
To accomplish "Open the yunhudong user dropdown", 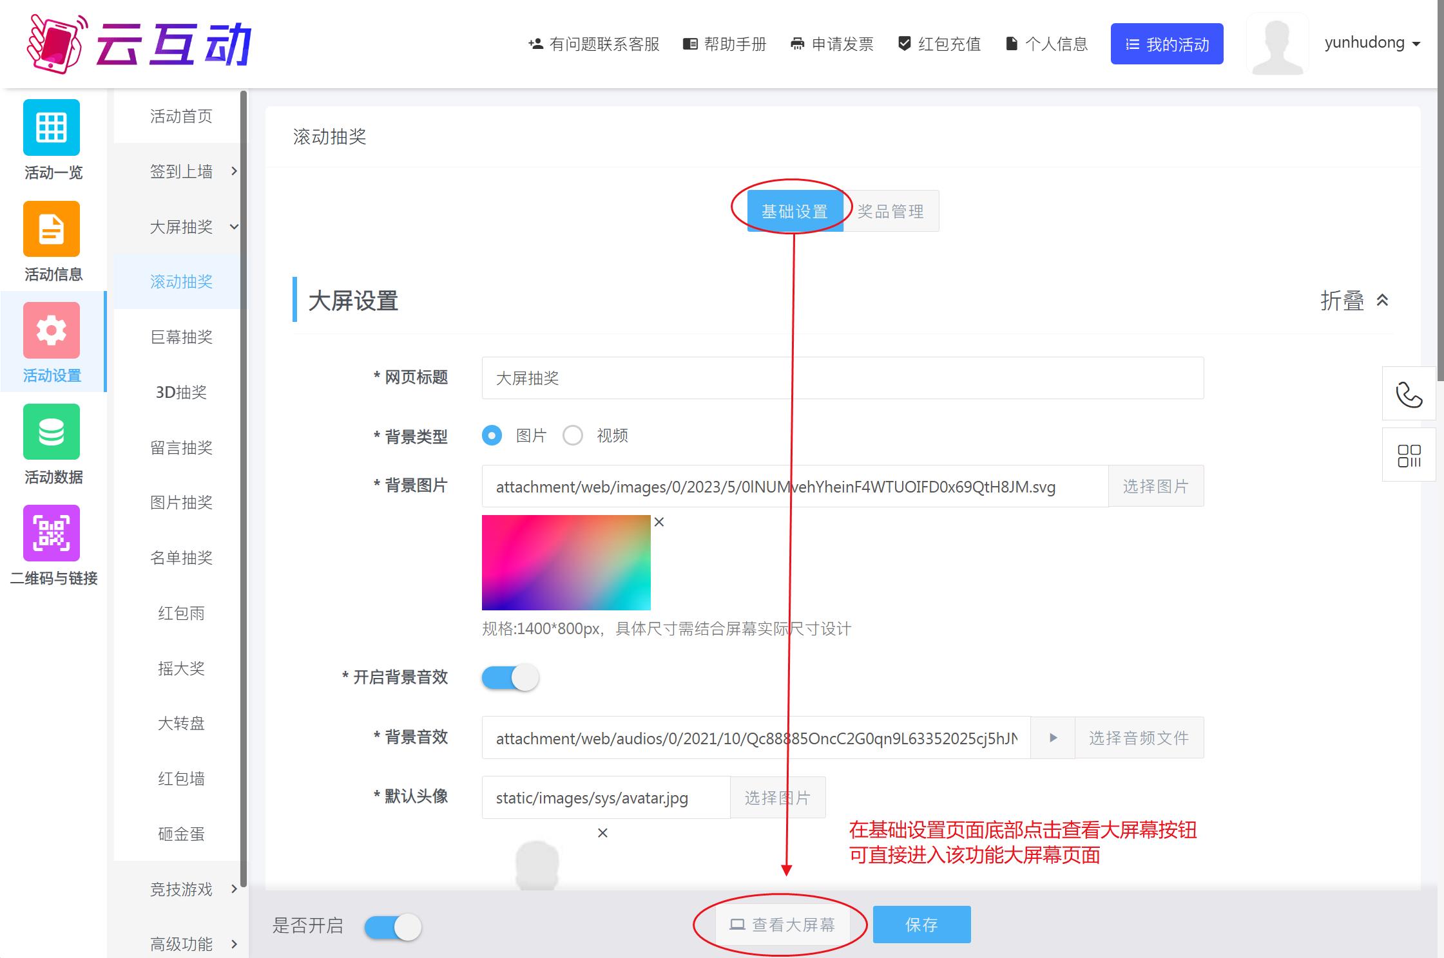I will point(1372,43).
